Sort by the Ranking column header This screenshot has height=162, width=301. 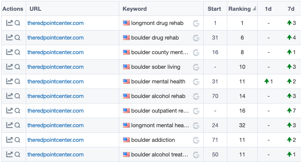pos(242,9)
